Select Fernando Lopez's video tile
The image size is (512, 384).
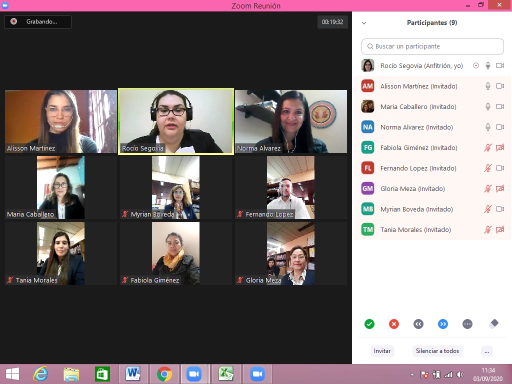tap(291, 187)
